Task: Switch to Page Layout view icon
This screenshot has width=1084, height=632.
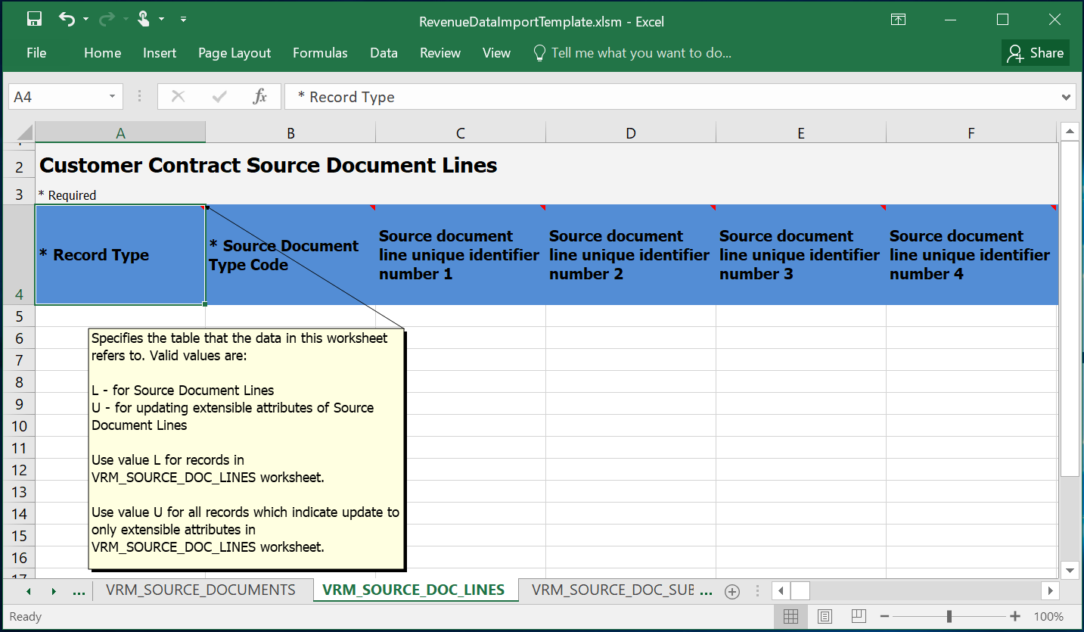Action: point(825,616)
